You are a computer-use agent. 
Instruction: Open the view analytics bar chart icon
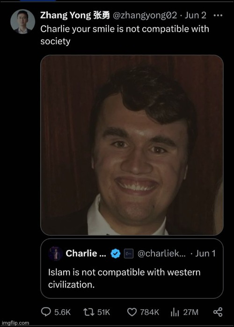[x=175, y=312]
